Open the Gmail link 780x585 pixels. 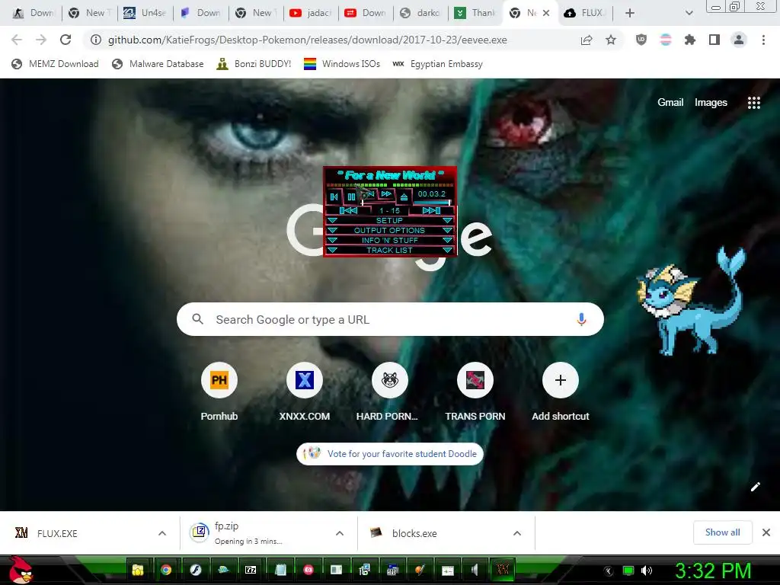(670, 103)
